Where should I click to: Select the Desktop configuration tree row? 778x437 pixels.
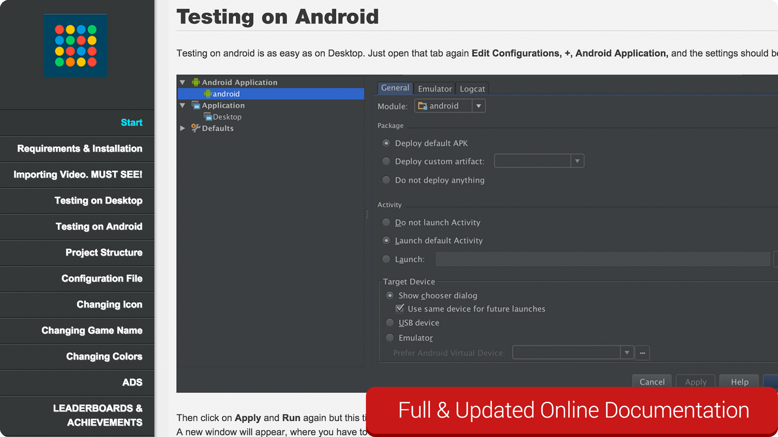[271, 117]
